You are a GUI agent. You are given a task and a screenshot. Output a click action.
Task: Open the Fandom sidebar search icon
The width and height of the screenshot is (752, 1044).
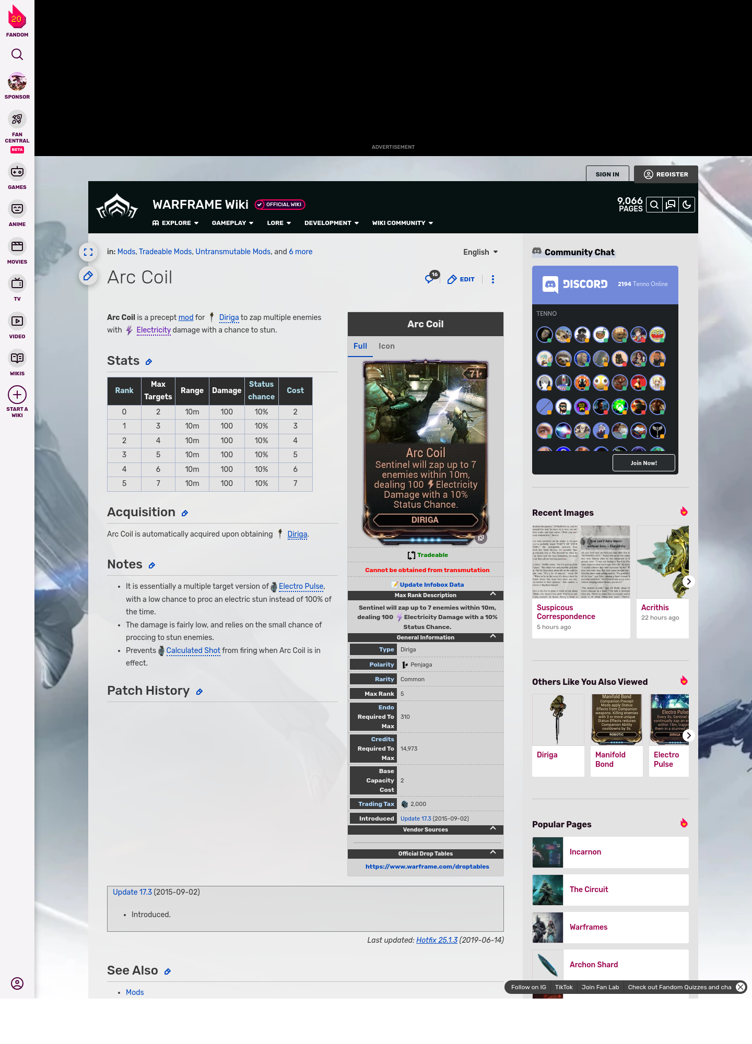tap(17, 54)
